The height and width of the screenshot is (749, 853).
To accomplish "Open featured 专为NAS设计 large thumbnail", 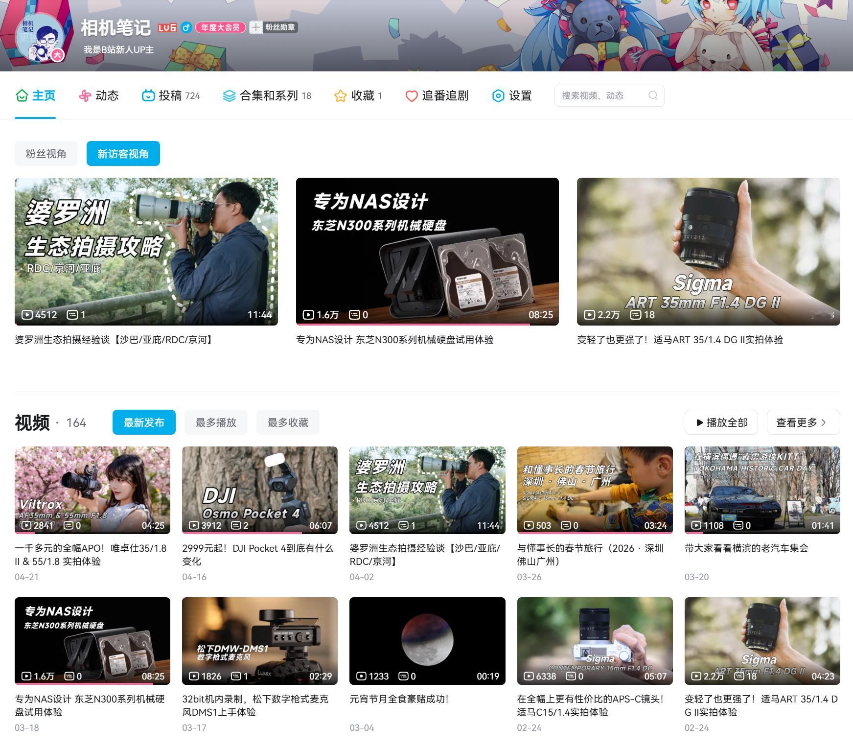I will point(427,252).
